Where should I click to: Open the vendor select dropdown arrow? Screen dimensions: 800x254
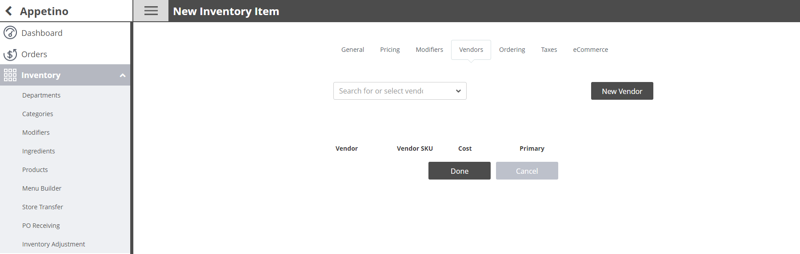pos(458,91)
